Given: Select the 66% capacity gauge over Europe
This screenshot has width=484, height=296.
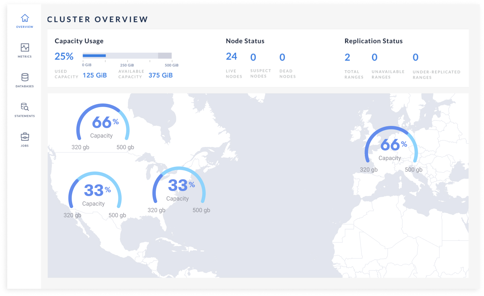Looking at the screenshot, I should tap(391, 147).
